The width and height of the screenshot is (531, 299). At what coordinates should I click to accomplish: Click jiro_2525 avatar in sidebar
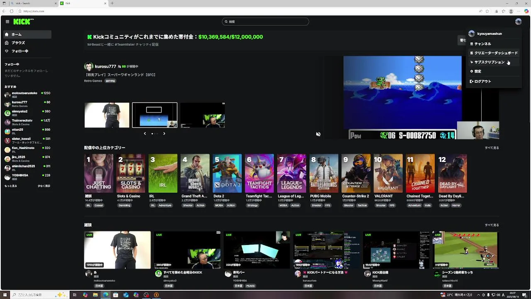pyautogui.click(x=7, y=159)
